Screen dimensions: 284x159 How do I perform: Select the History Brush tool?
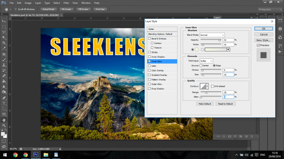click(4, 70)
